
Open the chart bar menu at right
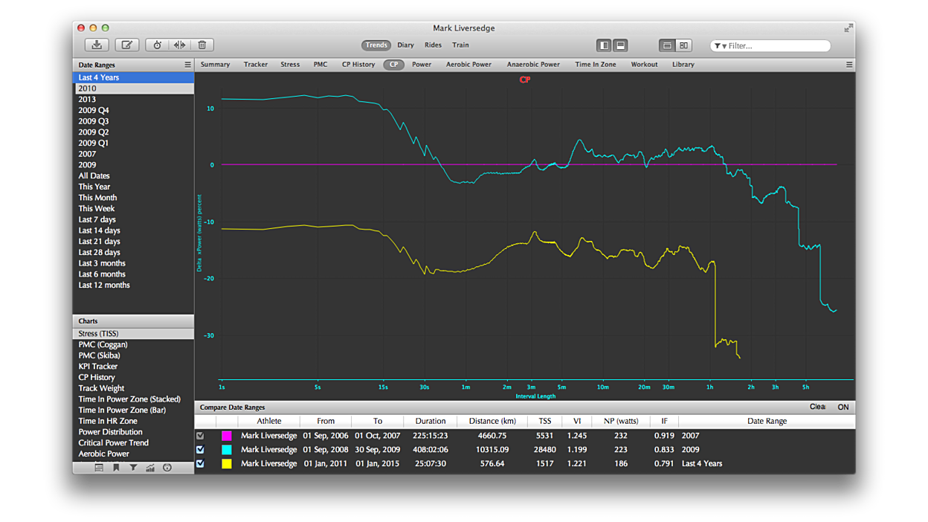click(848, 65)
